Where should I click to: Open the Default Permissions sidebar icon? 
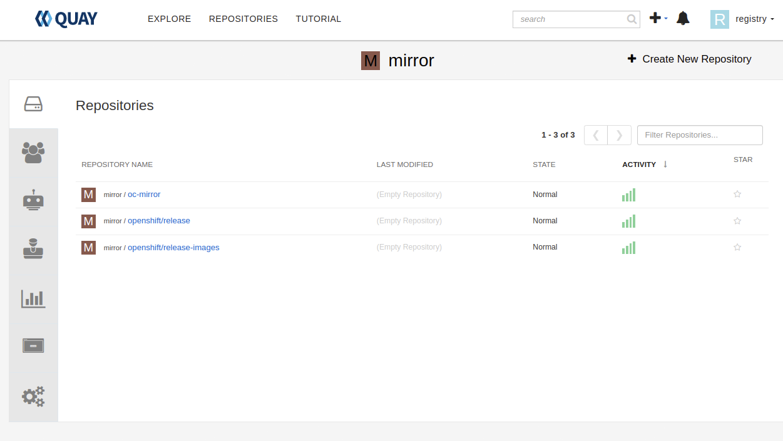click(x=33, y=249)
